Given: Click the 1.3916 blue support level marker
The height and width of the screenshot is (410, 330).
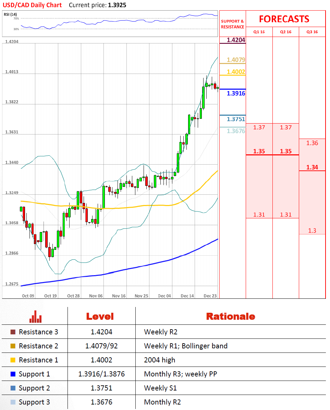Looking at the screenshot, I should (236, 93).
